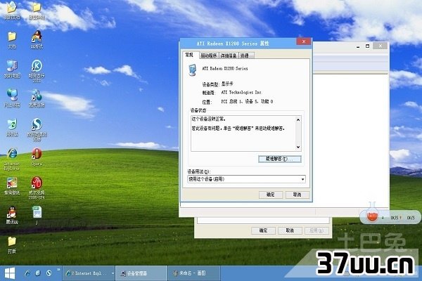Click the status scrollbar up arrow
The width and height of the screenshot is (422, 281).
298,119
